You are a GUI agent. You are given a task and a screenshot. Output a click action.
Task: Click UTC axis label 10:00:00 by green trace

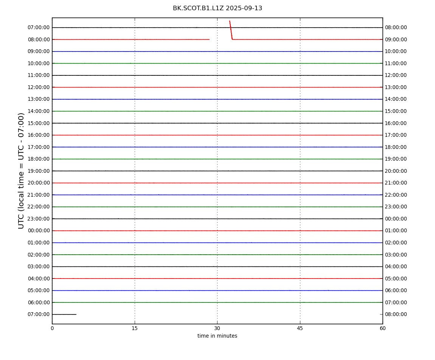coord(39,63)
